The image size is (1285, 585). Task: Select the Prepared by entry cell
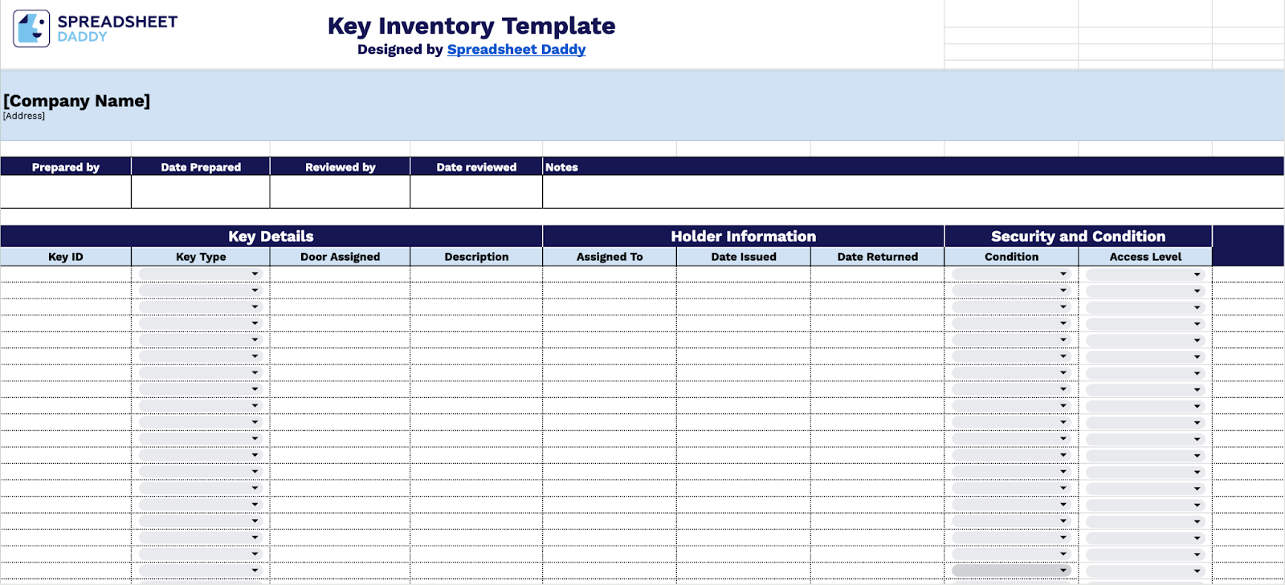[66, 190]
